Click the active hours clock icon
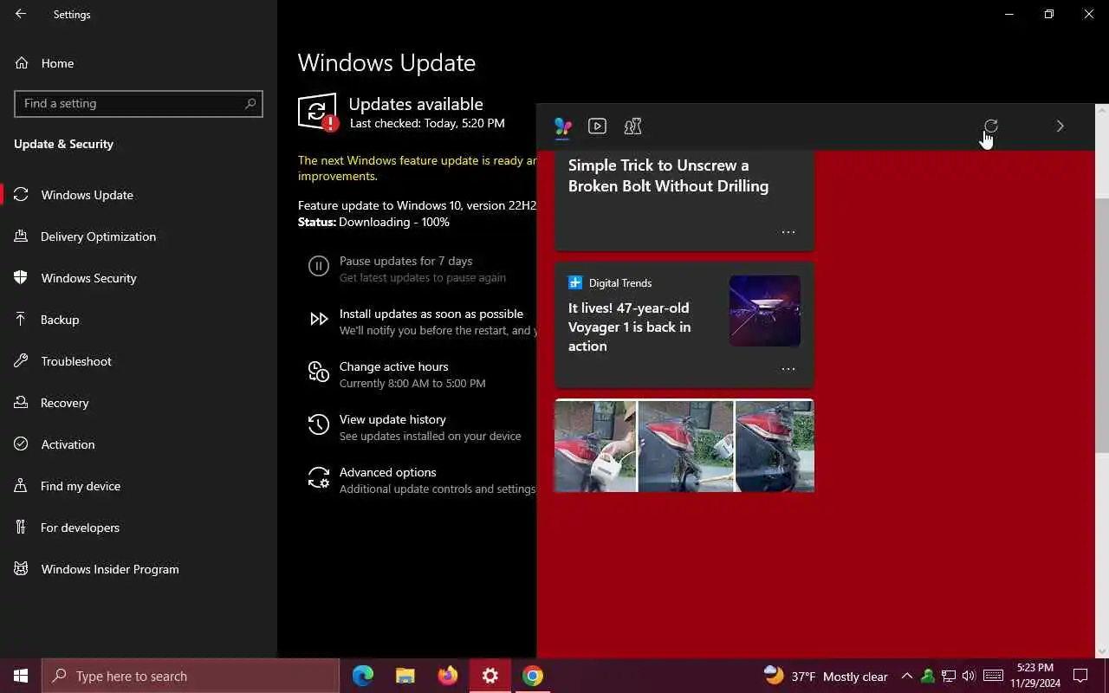The height and width of the screenshot is (693, 1109). pos(319,372)
